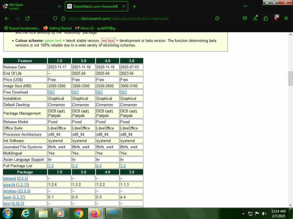Screen dimensions: 293x219
Task: Switch to the We.Team tab
Action: pyautogui.click(x=32, y=6)
